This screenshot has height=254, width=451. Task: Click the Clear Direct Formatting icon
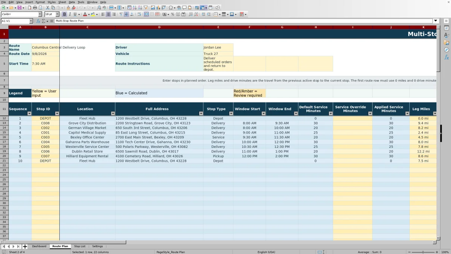(x=74, y=8)
